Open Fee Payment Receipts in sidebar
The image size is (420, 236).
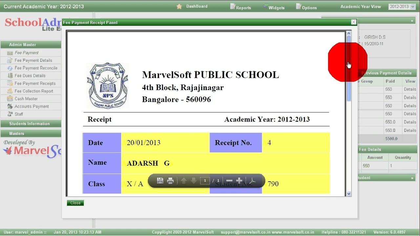(35, 84)
